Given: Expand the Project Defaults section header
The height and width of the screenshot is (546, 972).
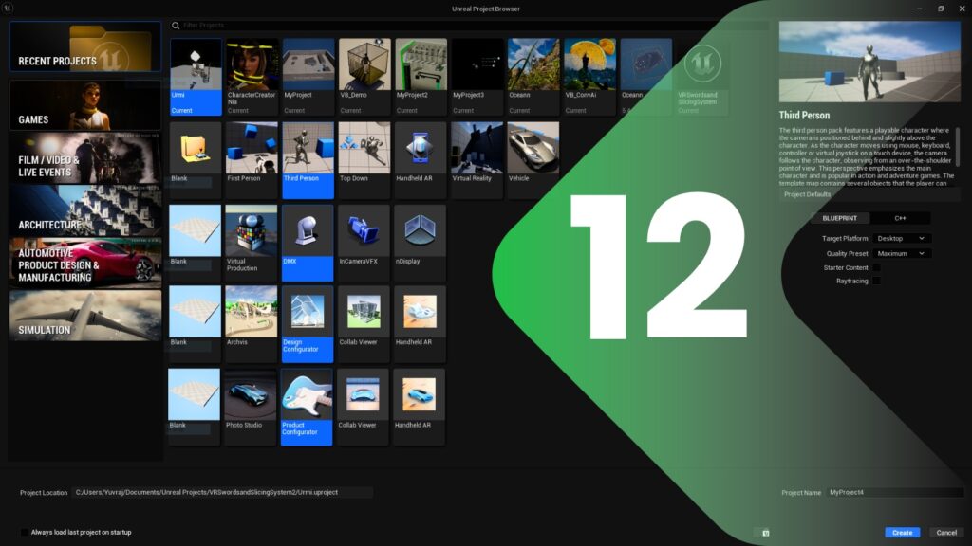Looking at the screenshot, I should click(869, 194).
